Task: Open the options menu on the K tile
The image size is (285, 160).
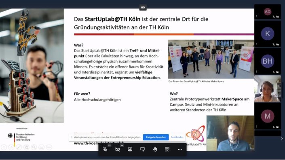Action: 256,44
